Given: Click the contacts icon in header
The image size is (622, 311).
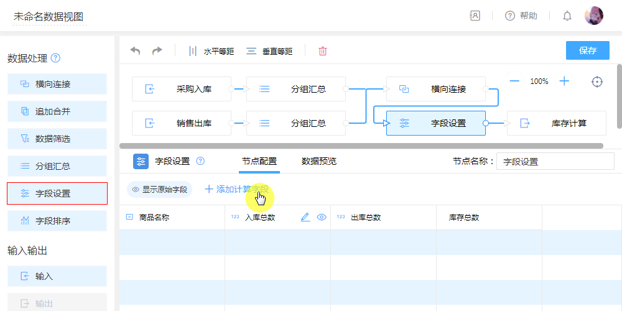Looking at the screenshot, I should pos(475,16).
